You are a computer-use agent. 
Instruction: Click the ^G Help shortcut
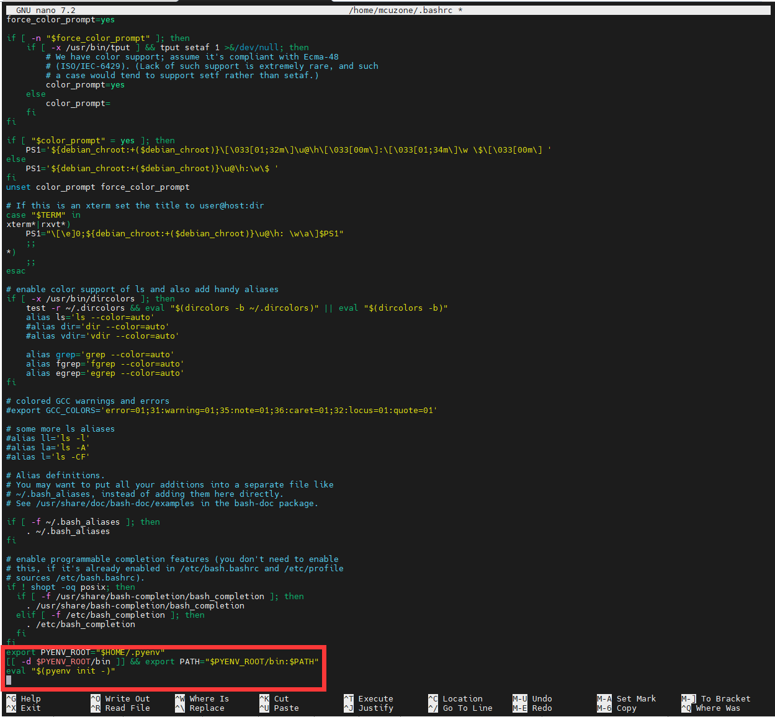[x=24, y=698]
